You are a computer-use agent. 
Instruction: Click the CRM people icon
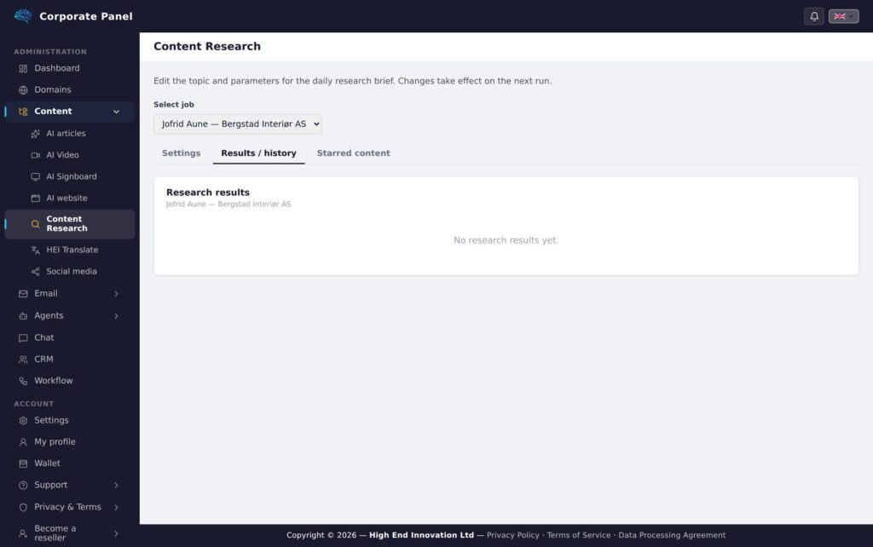23,360
